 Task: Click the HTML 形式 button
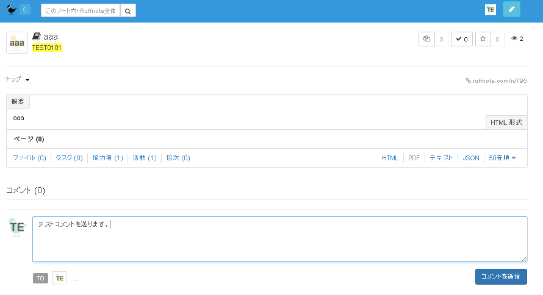pyautogui.click(x=506, y=123)
